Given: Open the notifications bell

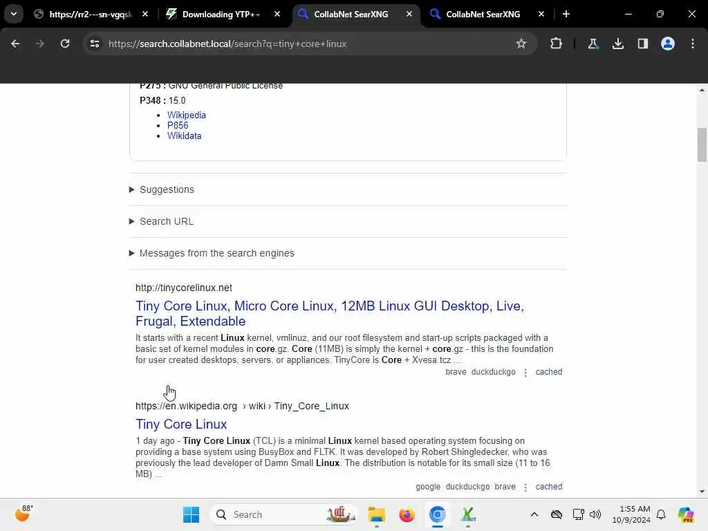Looking at the screenshot, I should point(661,514).
